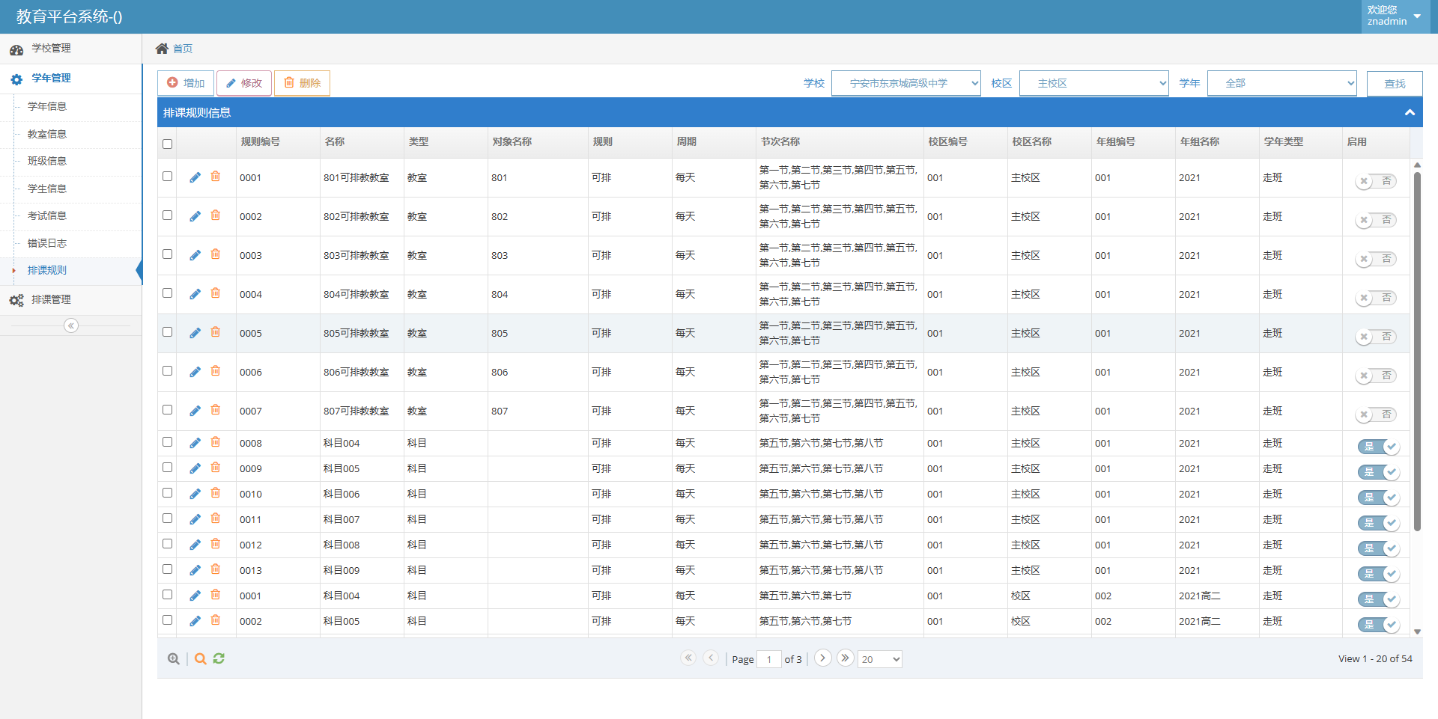
Task: Go to the next page arrow
Action: click(822, 658)
